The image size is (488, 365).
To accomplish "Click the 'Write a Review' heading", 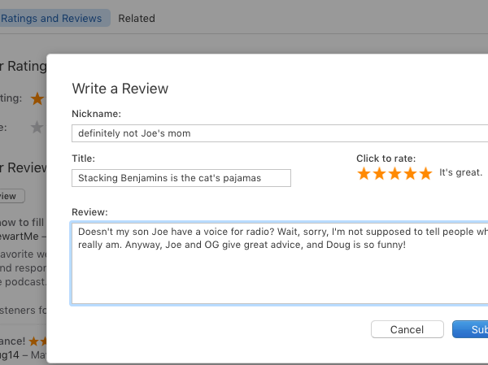I will (x=120, y=89).
